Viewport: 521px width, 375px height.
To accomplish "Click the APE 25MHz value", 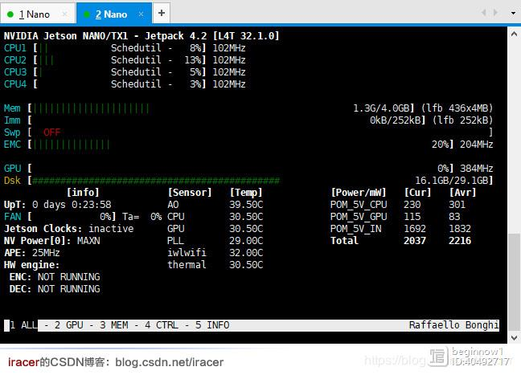I will click(x=46, y=253).
